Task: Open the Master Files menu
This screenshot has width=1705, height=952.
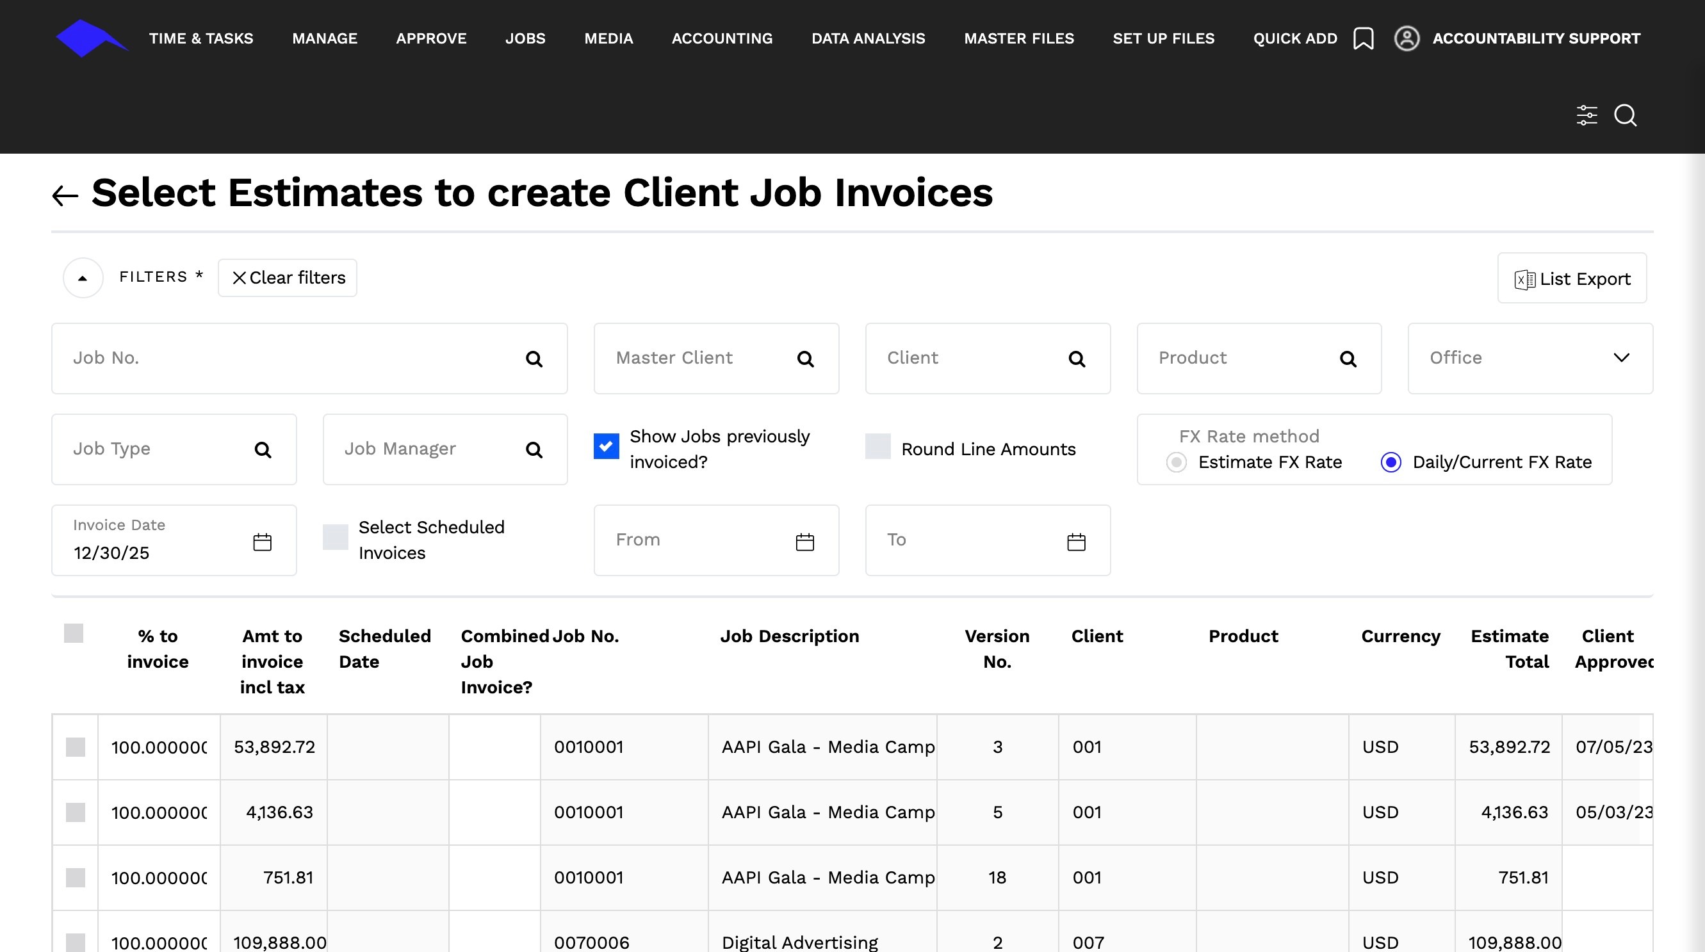Action: [x=1018, y=38]
